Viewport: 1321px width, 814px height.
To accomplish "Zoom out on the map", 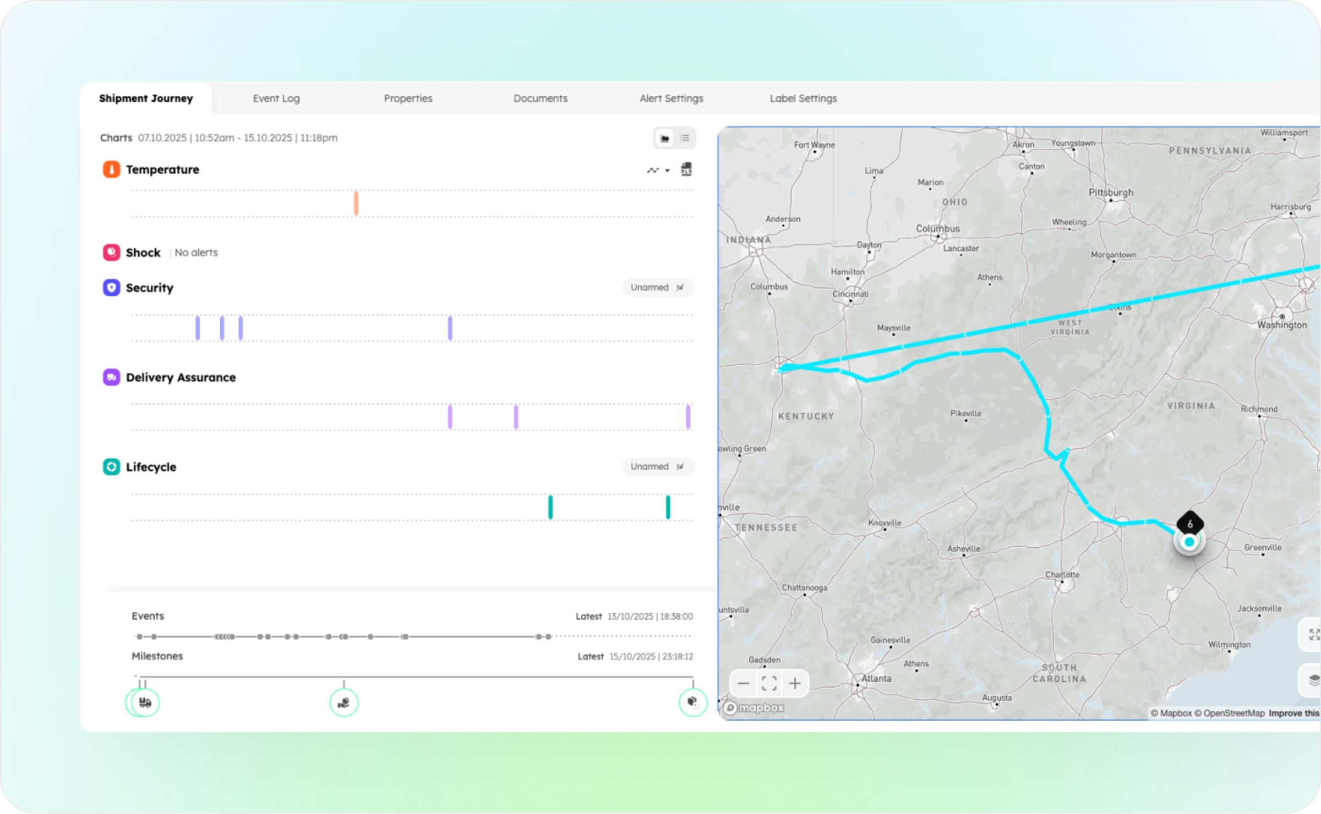I will (x=743, y=684).
